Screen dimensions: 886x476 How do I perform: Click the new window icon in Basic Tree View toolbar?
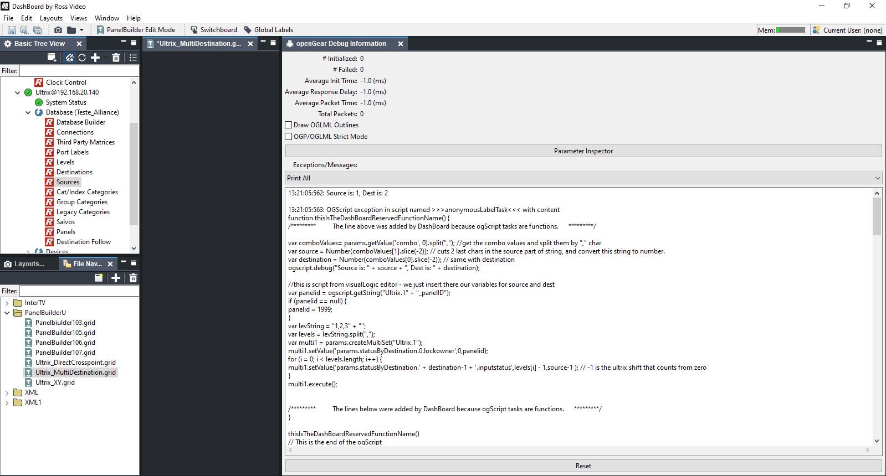tap(52, 58)
